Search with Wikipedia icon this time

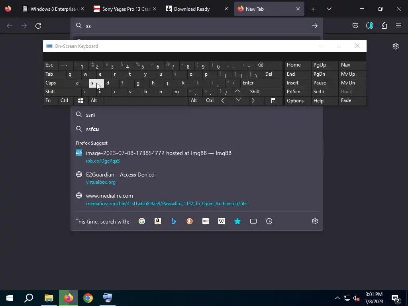pyautogui.click(x=222, y=221)
